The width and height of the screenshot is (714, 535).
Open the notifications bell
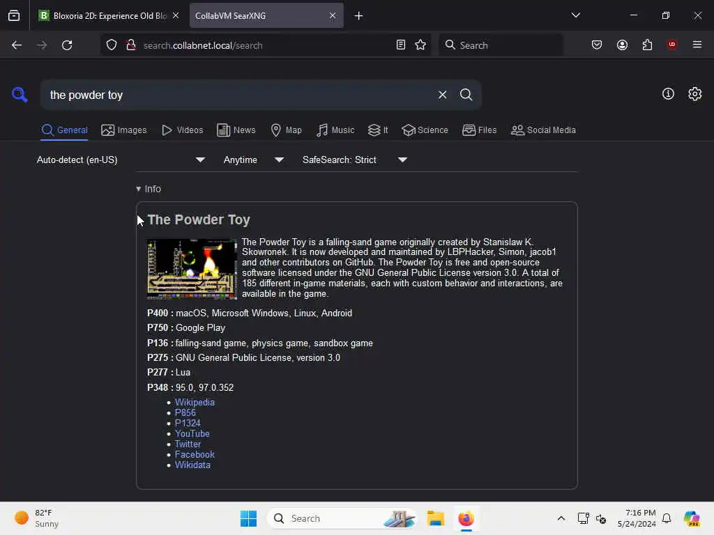[667, 518]
